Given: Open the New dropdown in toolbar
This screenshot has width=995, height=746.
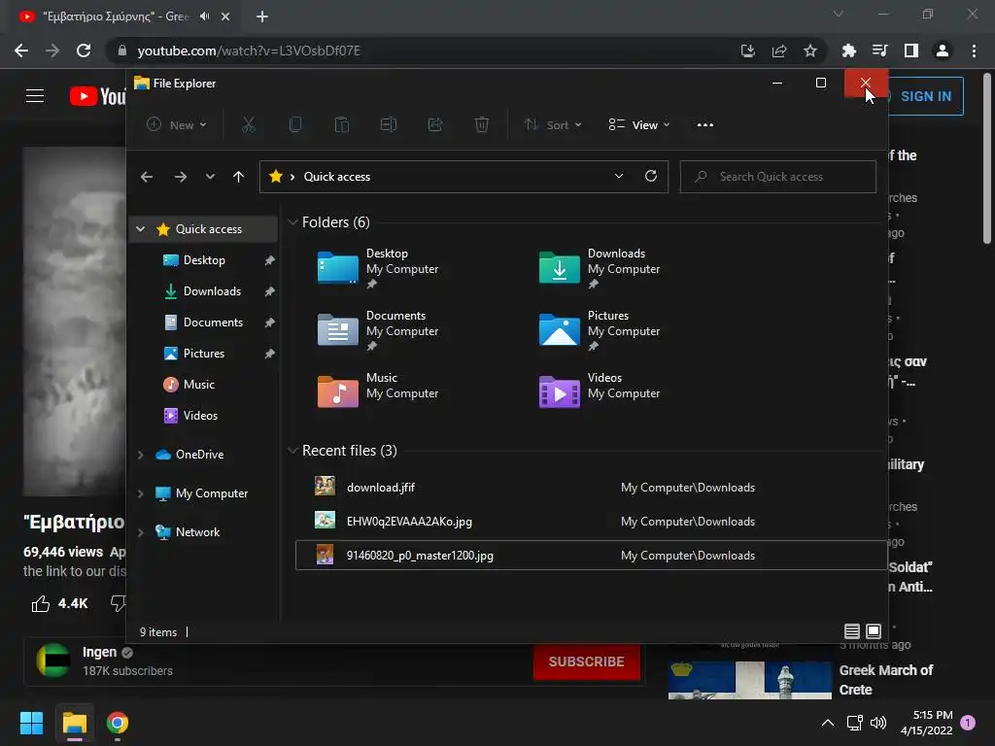Looking at the screenshot, I should click(x=177, y=125).
